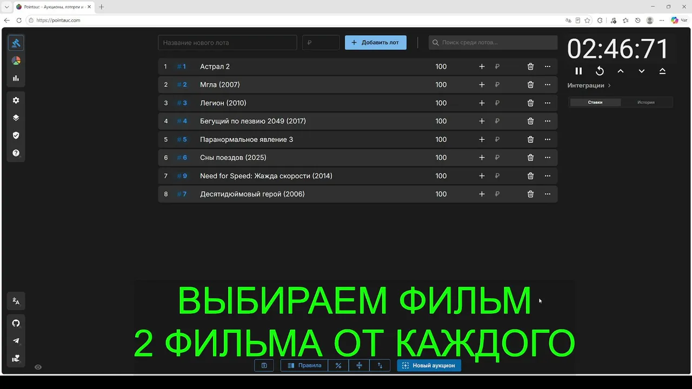The height and width of the screenshot is (389, 692).
Task: Increase timer with up chevron
Action: pos(621,71)
